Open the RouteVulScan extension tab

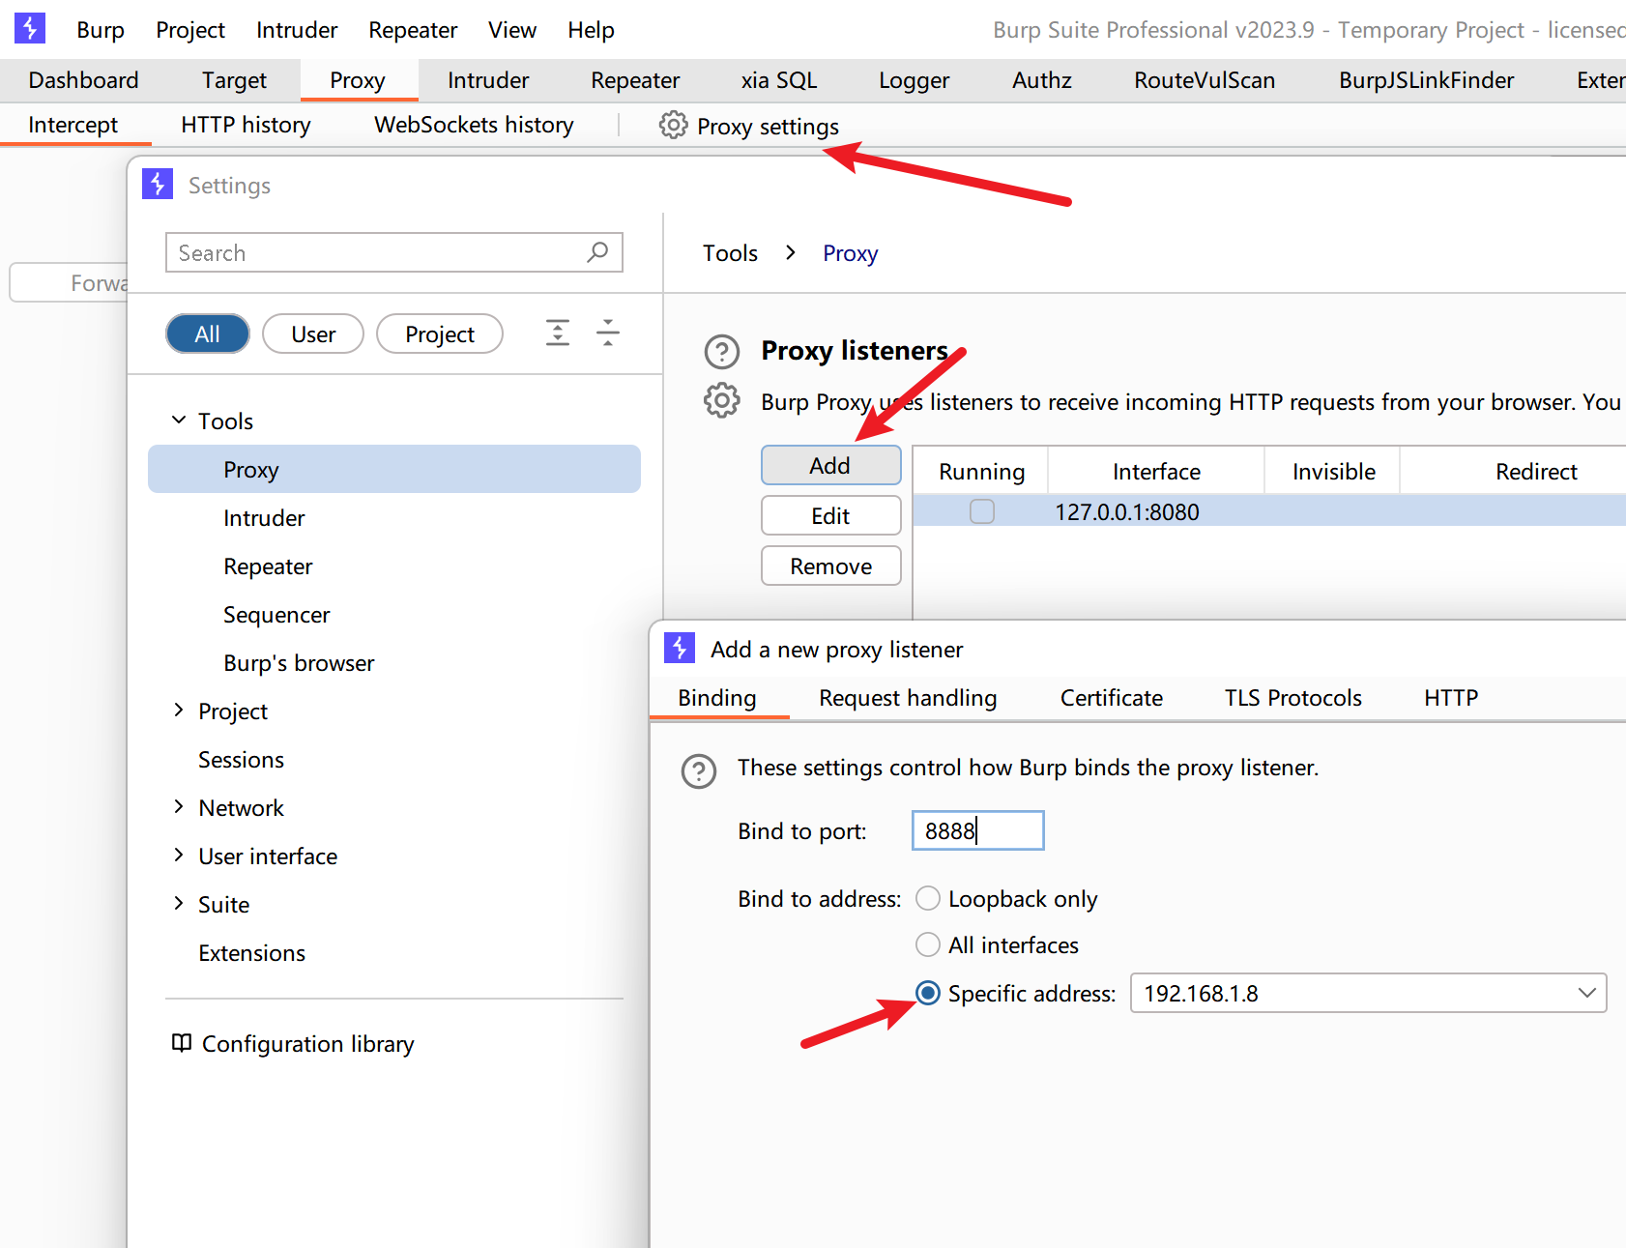[1205, 80]
